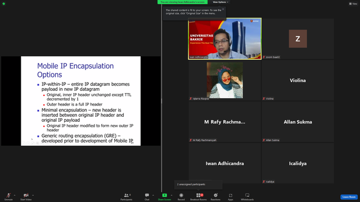Open audio options arrow next to Unmute
This screenshot has height=202, width=360.
[x=15, y=195]
